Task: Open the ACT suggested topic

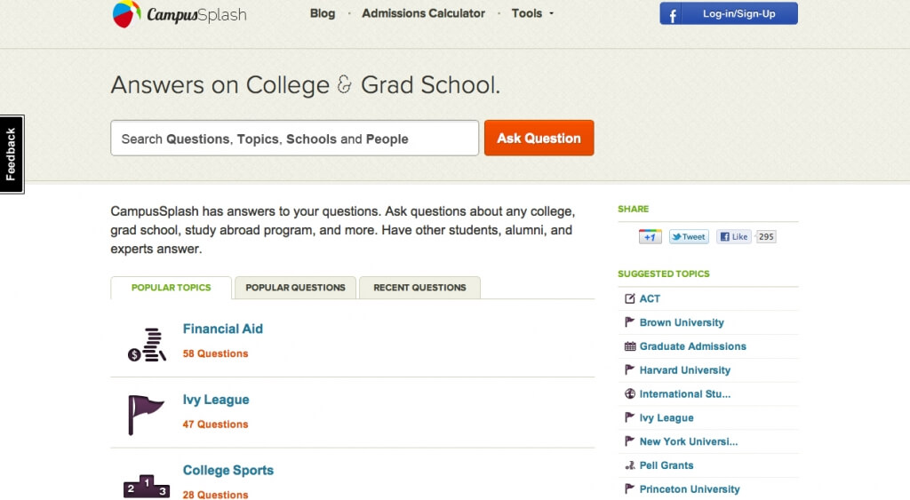Action: tap(650, 298)
